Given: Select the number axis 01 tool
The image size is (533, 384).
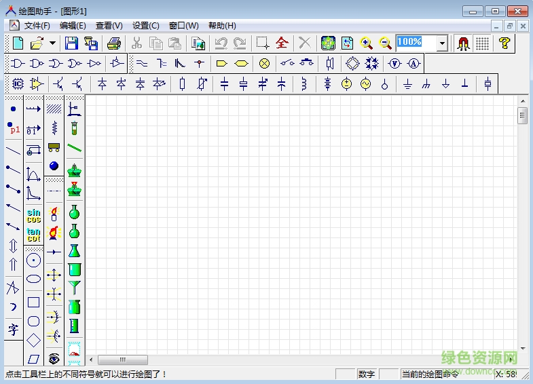Looking at the screenshot, I should [33, 130].
